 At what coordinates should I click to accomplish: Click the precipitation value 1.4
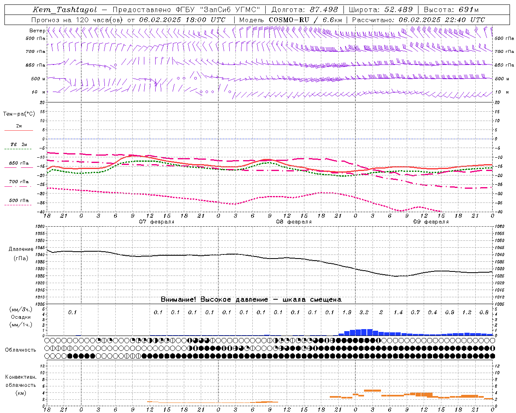click(x=398, y=312)
